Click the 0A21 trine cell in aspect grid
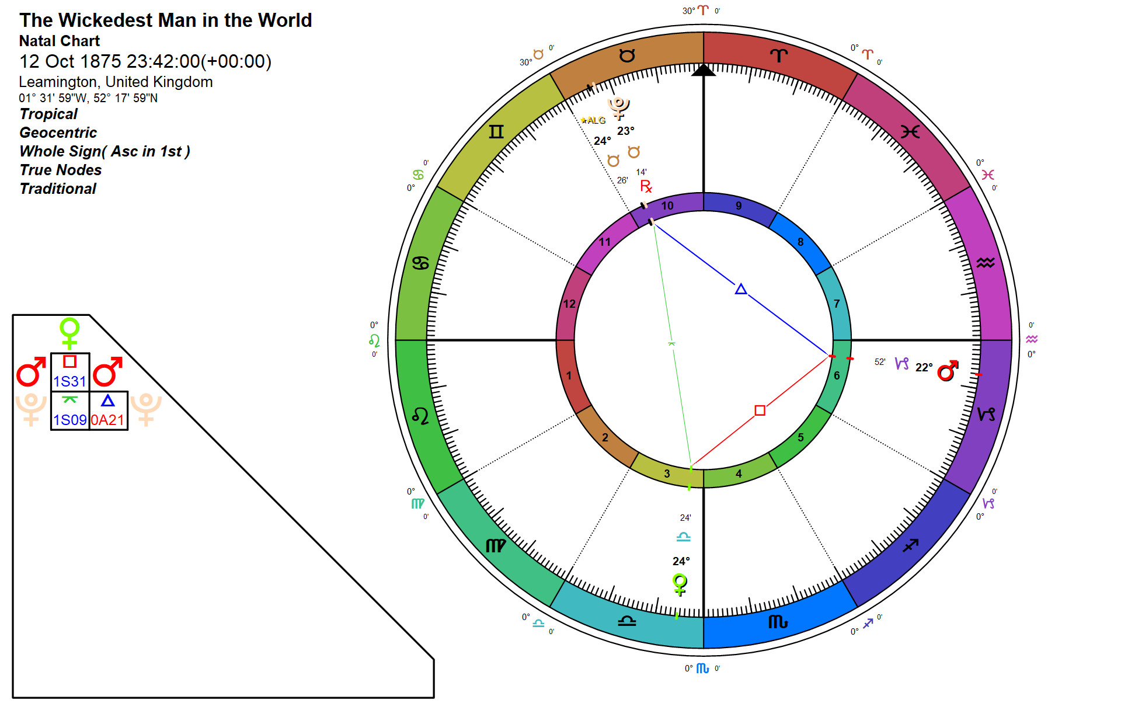Viewport: 1121px width, 717px height. pyautogui.click(x=108, y=410)
